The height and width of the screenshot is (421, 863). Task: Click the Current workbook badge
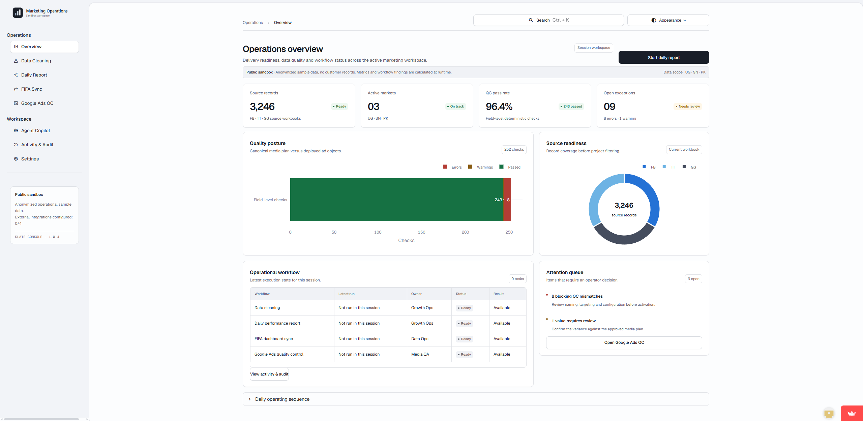(x=684, y=150)
